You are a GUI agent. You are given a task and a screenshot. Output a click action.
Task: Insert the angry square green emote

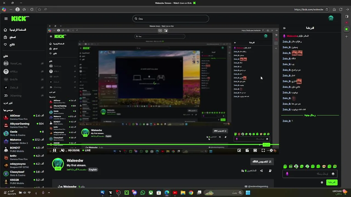[x=291, y=166]
